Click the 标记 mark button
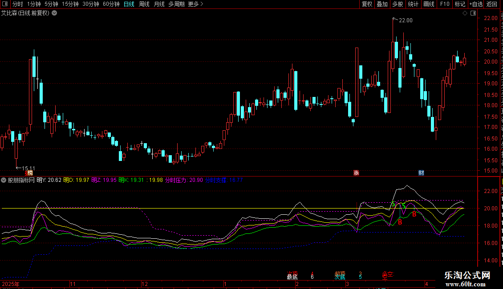This screenshot has width=503, height=289. tap(460, 4)
